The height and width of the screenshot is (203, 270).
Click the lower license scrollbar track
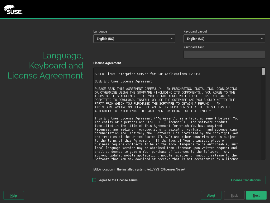(x=263, y=132)
